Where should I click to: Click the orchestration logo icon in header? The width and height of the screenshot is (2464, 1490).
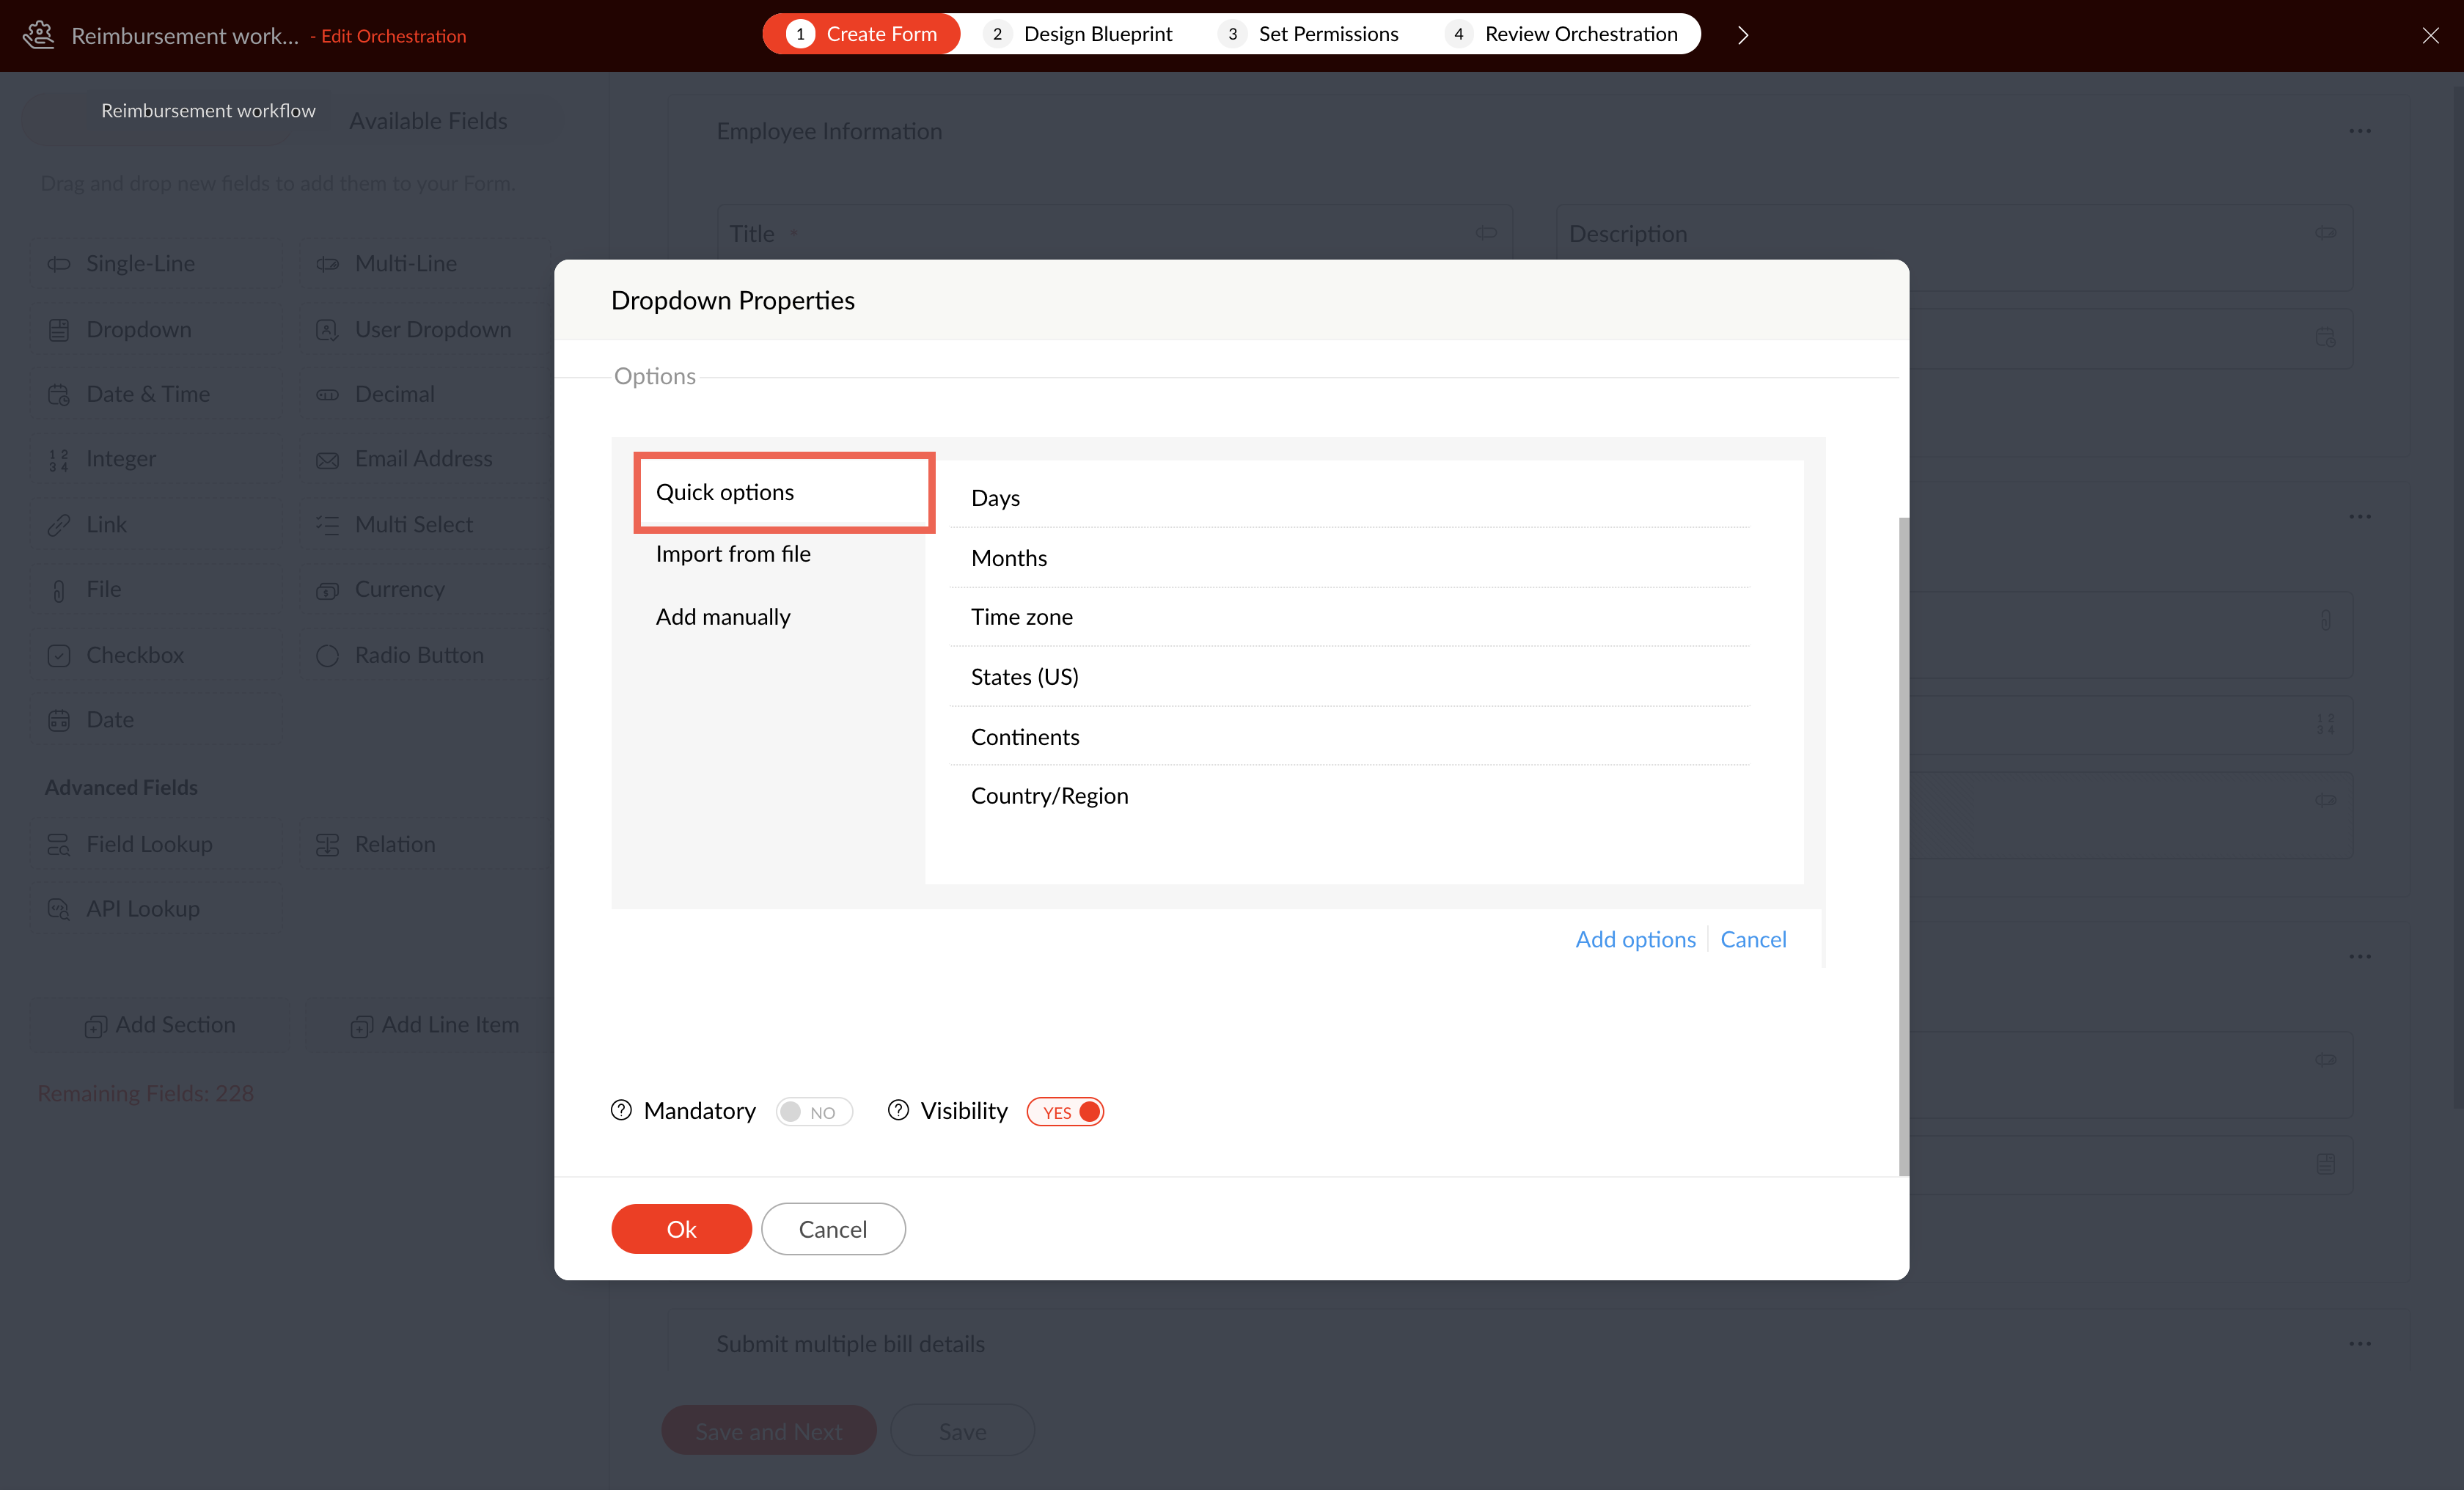(38, 35)
